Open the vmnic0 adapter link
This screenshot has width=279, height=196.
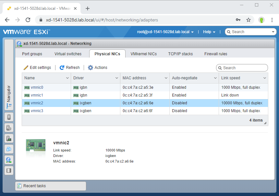[37, 87]
